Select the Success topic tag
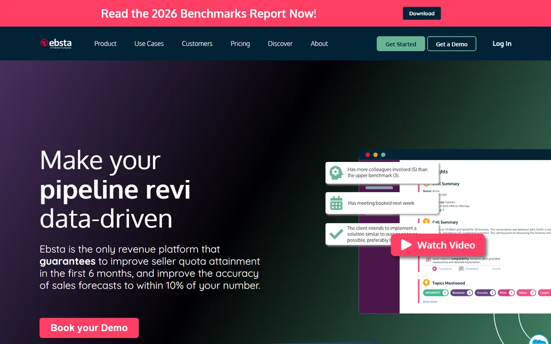 (485, 292)
